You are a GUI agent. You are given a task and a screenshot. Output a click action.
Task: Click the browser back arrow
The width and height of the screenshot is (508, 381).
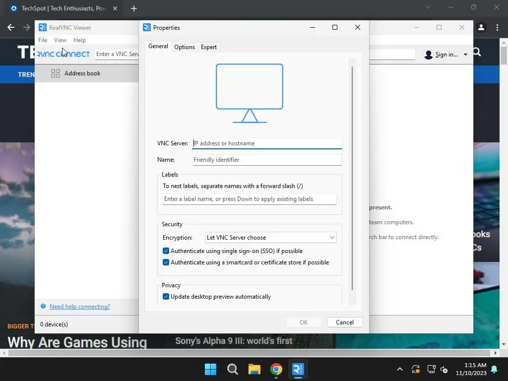pyautogui.click(x=11, y=28)
